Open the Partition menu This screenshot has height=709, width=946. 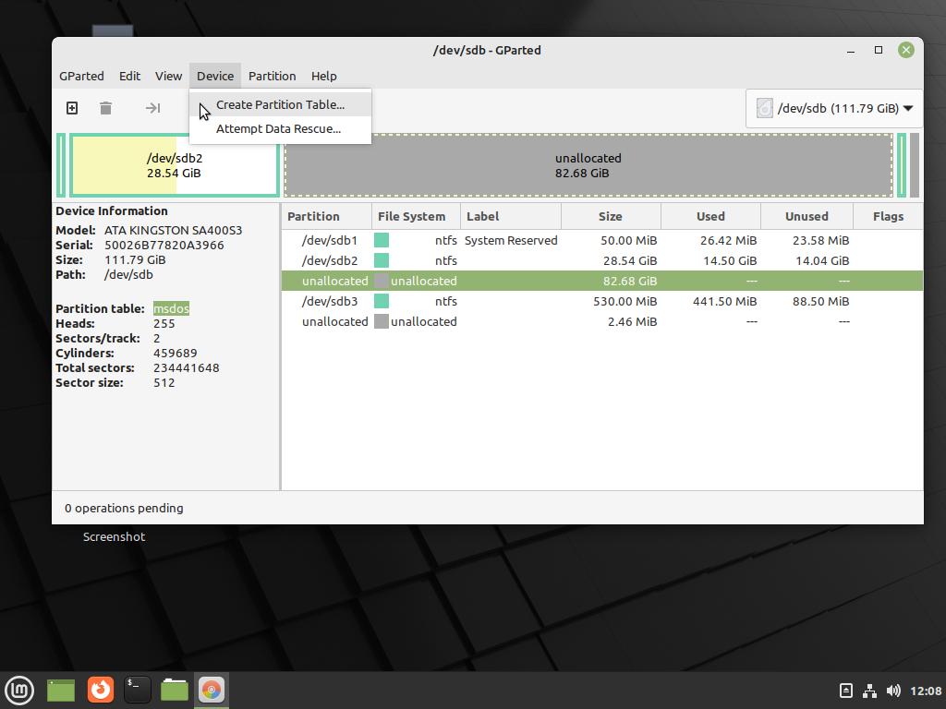click(x=272, y=76)
